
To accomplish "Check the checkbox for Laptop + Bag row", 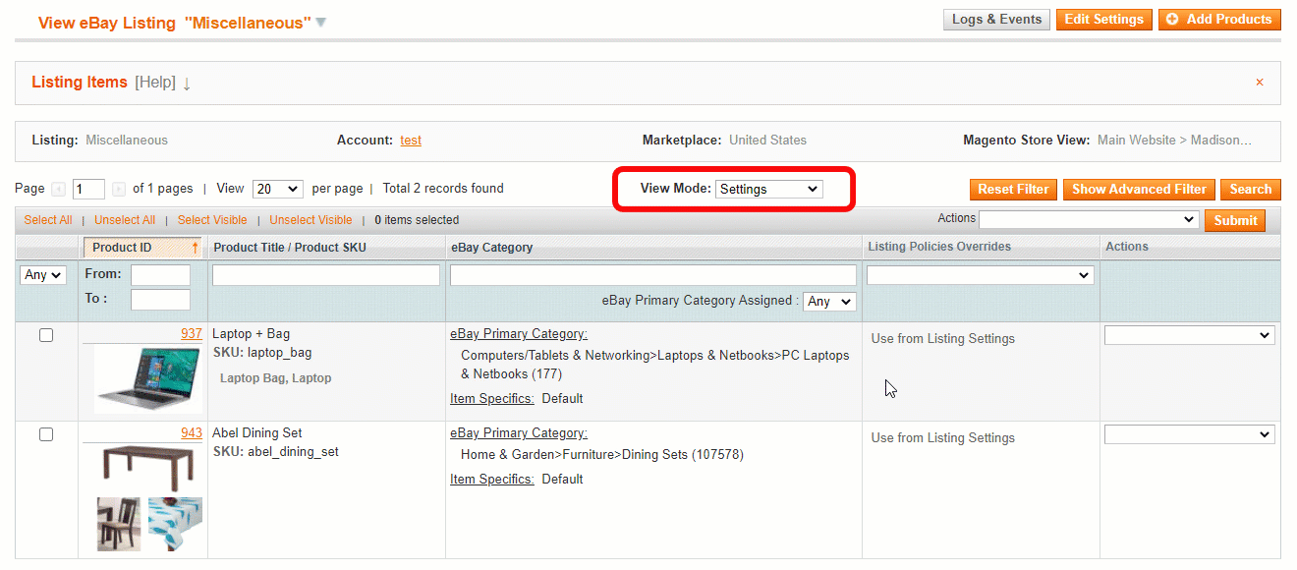I will point(45,334).
